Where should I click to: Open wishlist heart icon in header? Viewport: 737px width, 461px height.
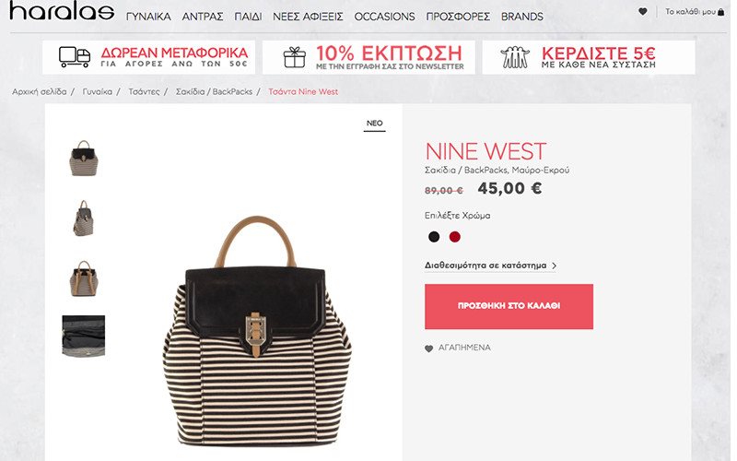click(x=642, y=11)
